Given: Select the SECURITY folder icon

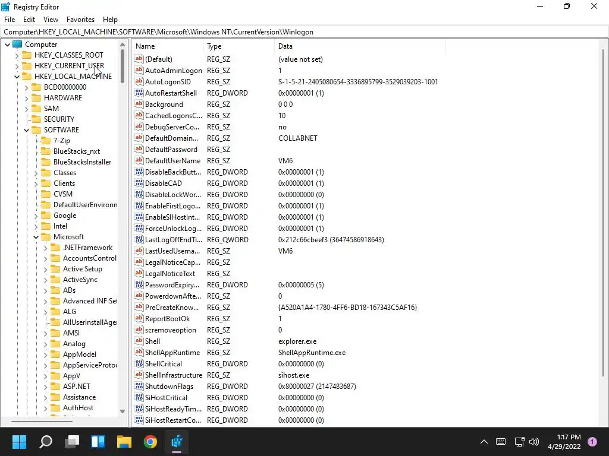Looking at the screenshot, I should point(36,119).
